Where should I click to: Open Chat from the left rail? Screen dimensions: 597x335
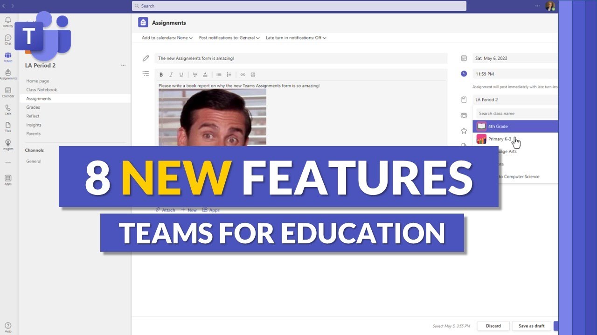[x=8, y=40]
